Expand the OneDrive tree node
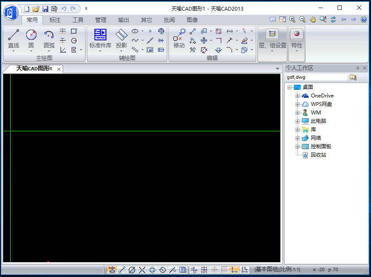Screen dimensions: 371x277 click(298, 96)
